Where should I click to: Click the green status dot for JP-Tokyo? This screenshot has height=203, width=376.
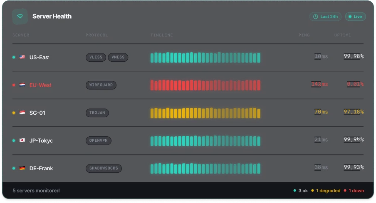click(x=14, y=140)
